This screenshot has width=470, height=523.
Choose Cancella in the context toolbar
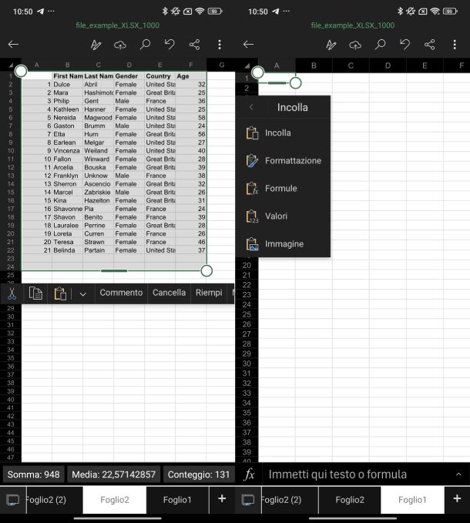click(x=169, y=293)
